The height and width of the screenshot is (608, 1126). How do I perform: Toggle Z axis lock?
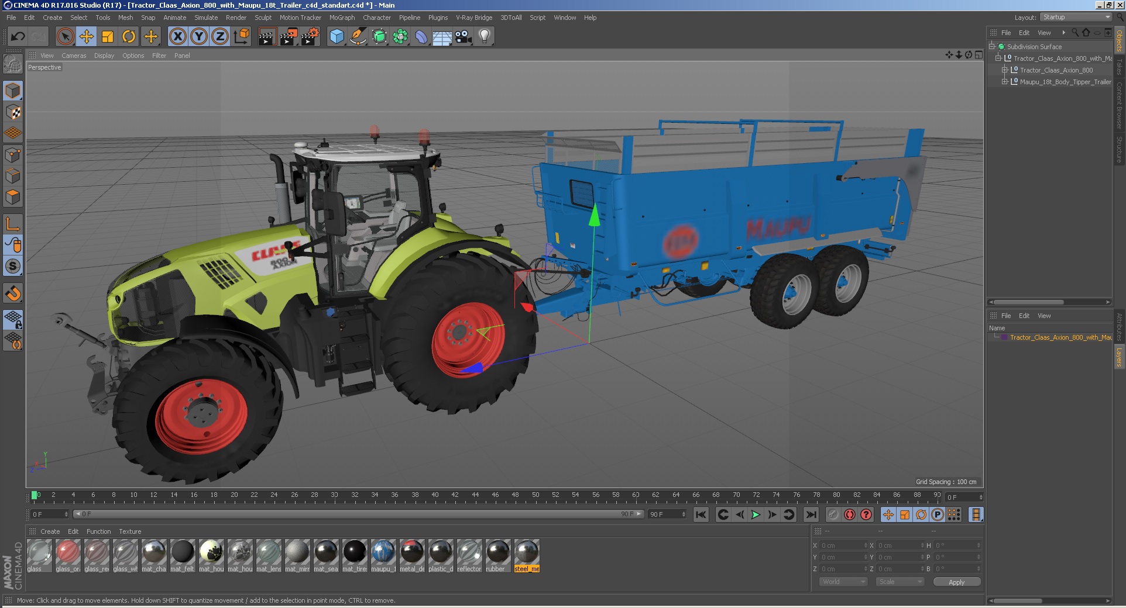[x=220, y=37]
